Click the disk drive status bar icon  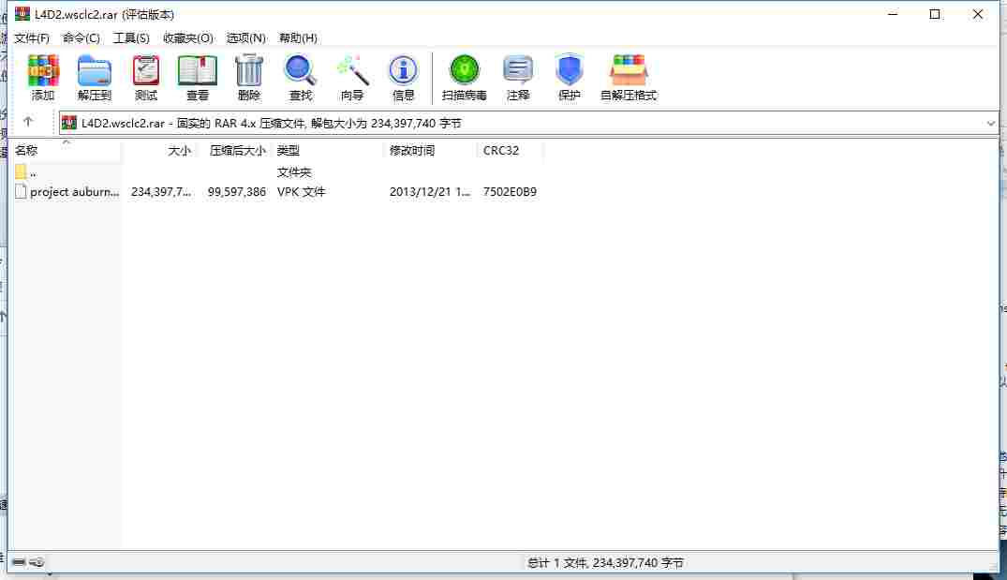(19, 562)
